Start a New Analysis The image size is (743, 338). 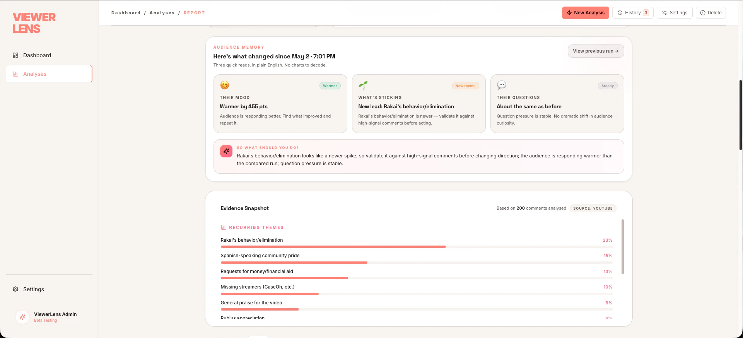pos(586,13)
